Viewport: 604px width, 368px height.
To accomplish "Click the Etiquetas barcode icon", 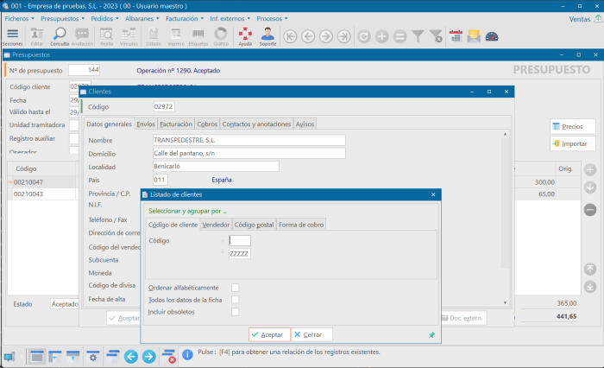I will (198, 36).
